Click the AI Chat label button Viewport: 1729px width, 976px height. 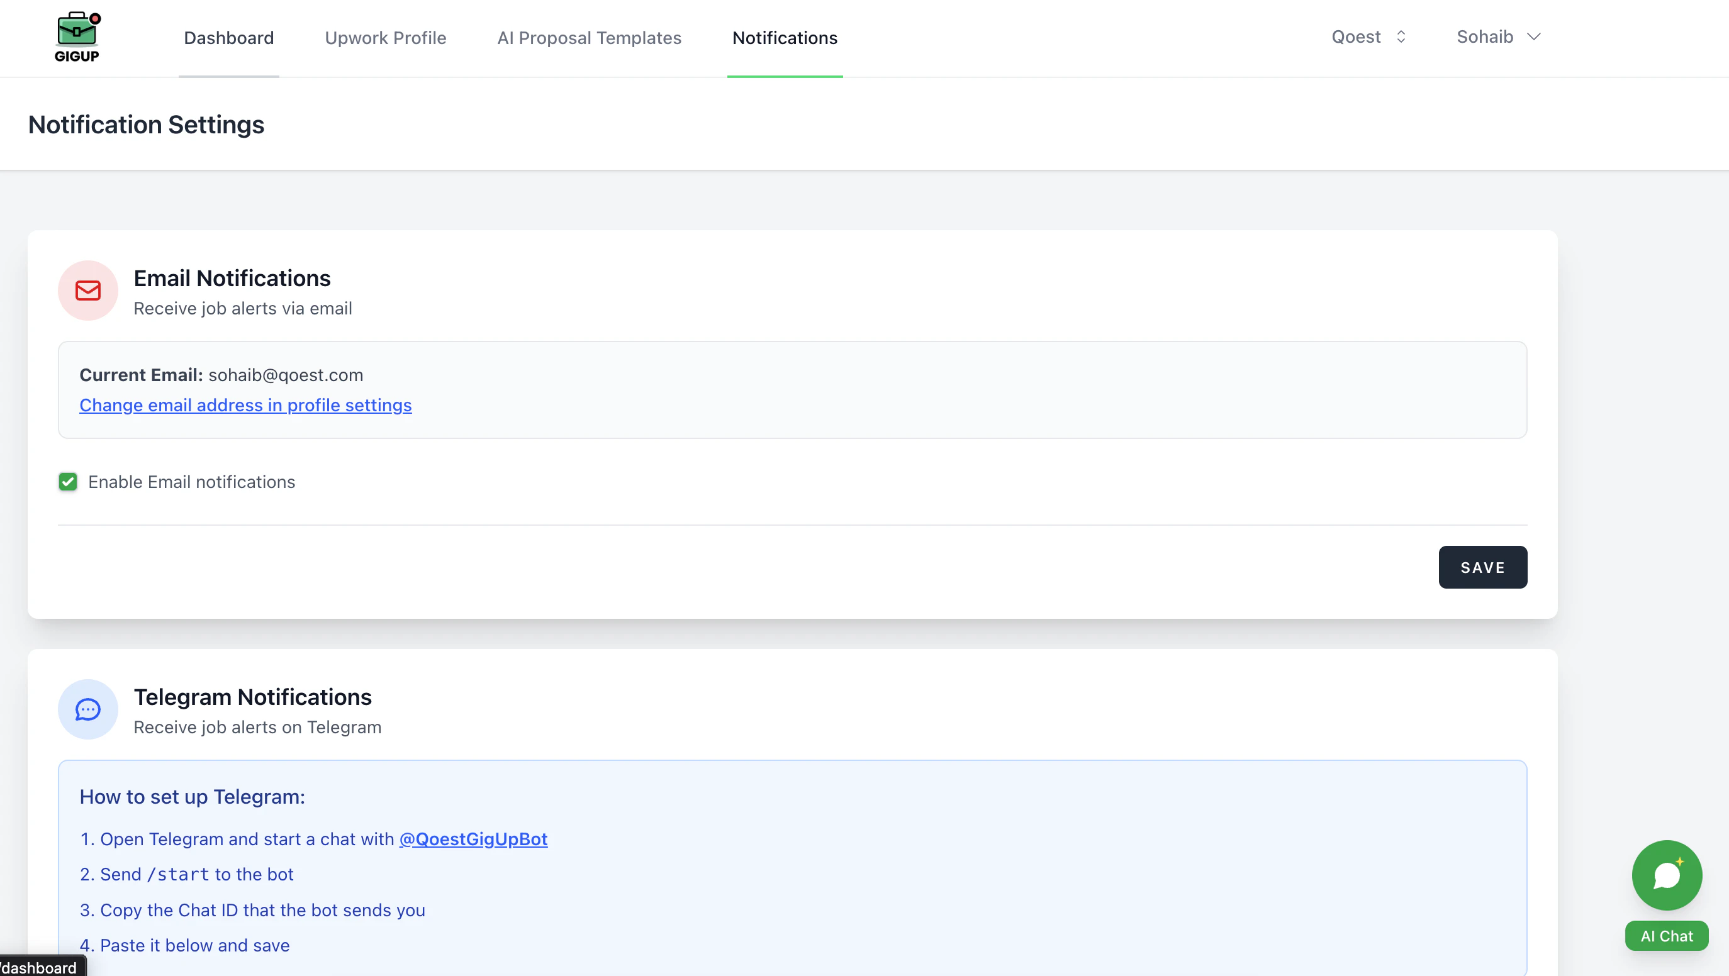(x=1666, y=936)
